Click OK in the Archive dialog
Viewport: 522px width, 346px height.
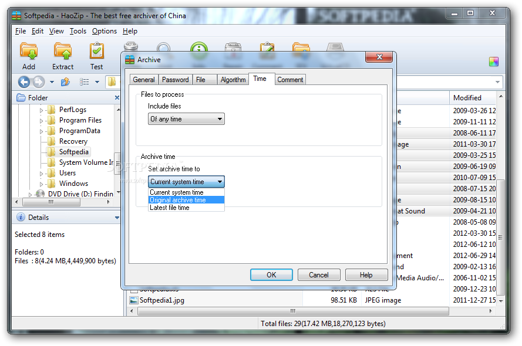(271, 275)
